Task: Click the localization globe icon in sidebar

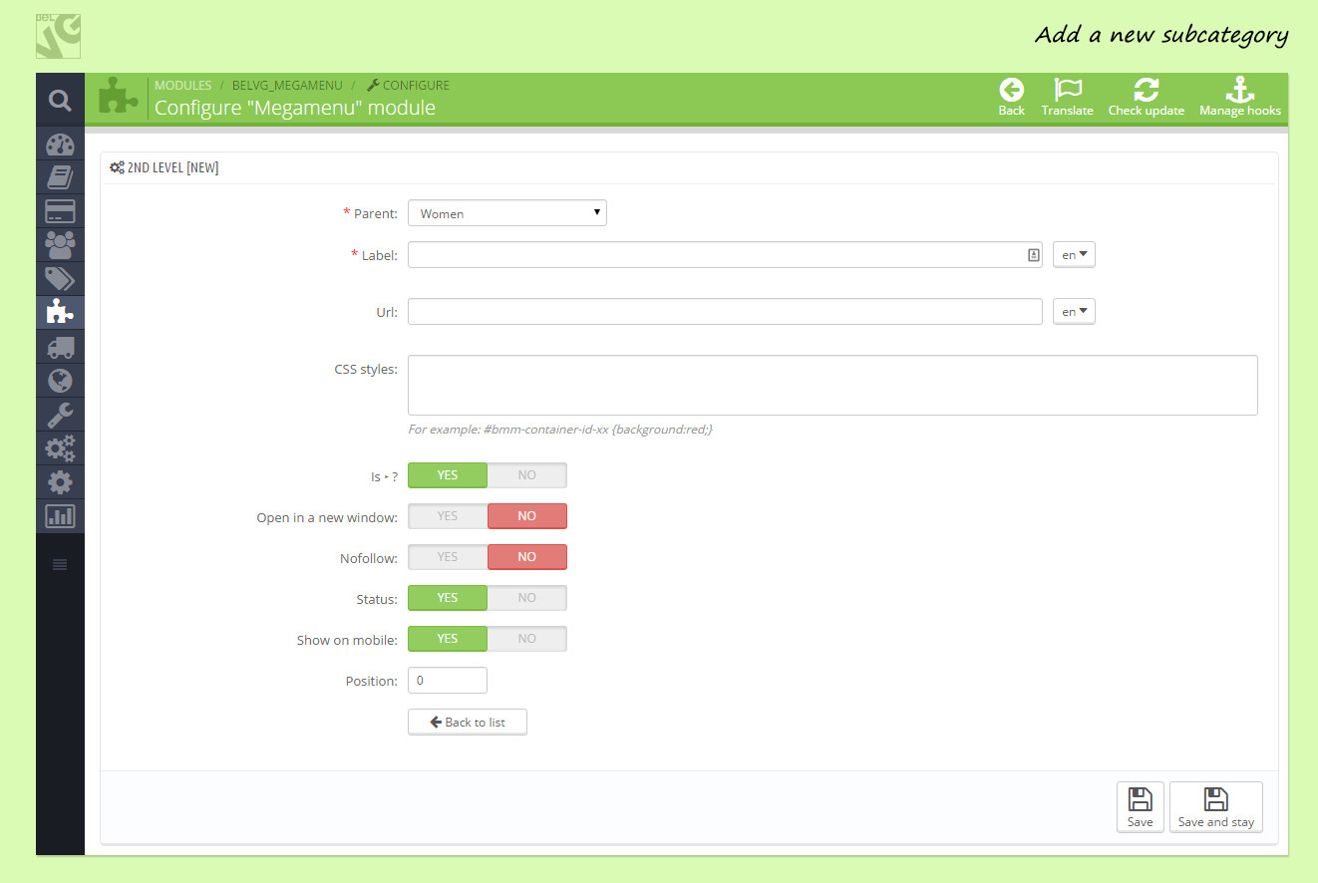Action: (x=60, y=381)
